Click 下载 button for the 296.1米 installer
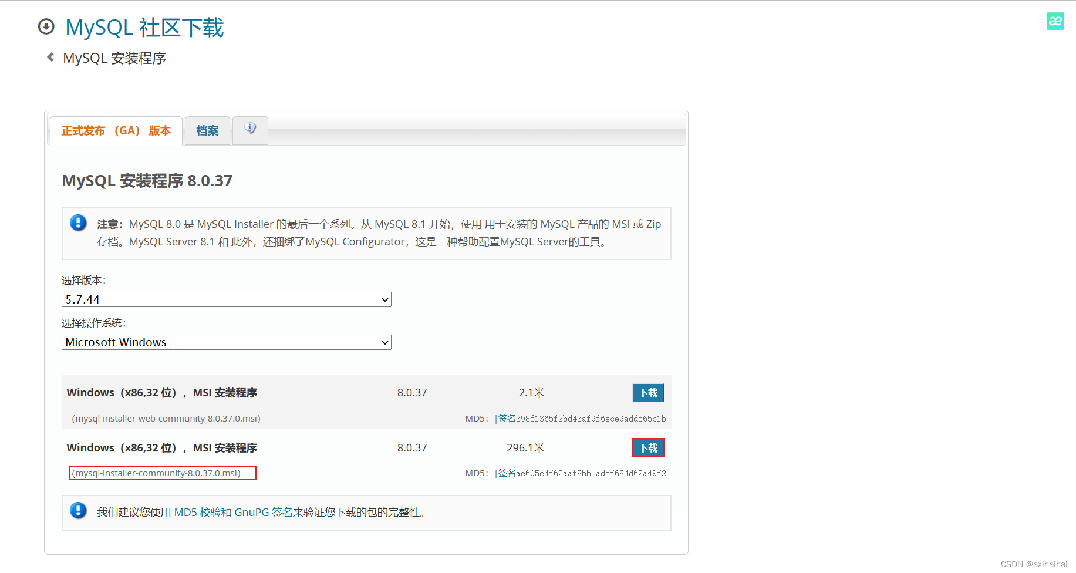The height and width of the screenshot is (573, 1076). pos(648,448)
